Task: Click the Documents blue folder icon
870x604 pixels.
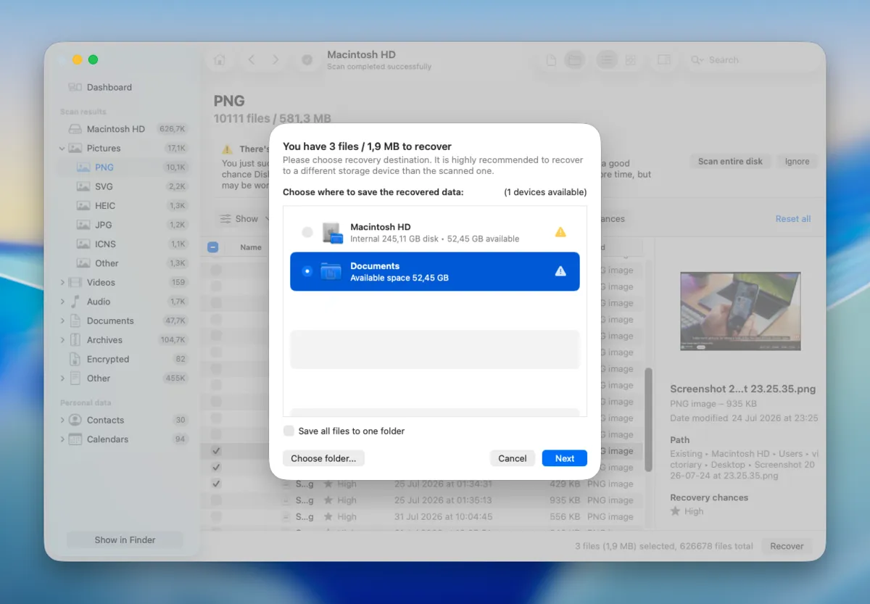Action: pyautogui.click(x=331, y=271)
